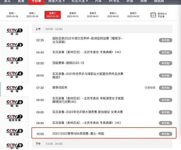Click 未开始 button for 06:00 program
181x150 pixels.
(x=166, y=76)
